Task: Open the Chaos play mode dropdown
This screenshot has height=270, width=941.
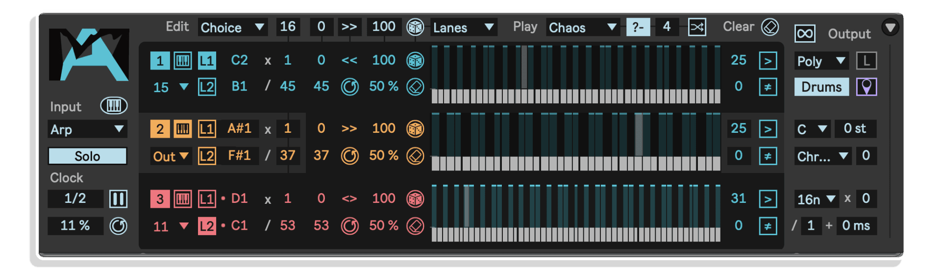Action: [582, 27]
